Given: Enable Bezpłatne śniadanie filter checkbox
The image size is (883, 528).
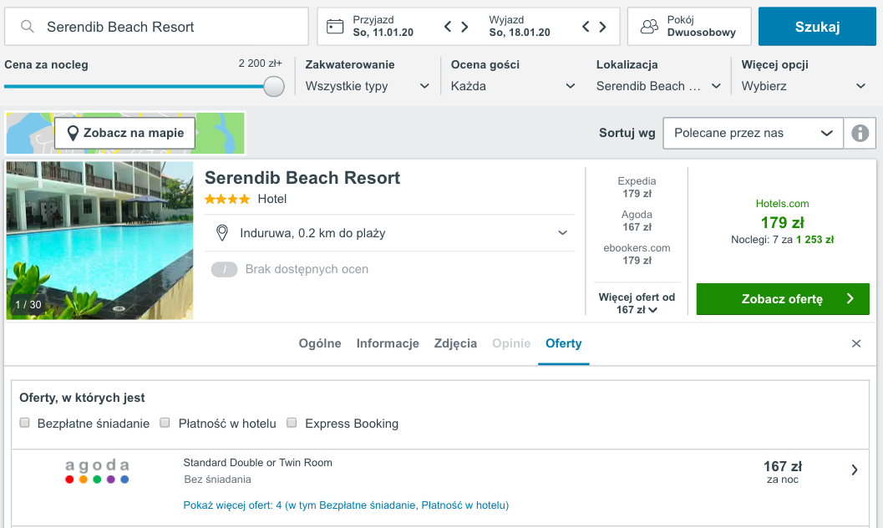Looking at the screenshot, I should (x=25, y=423).
